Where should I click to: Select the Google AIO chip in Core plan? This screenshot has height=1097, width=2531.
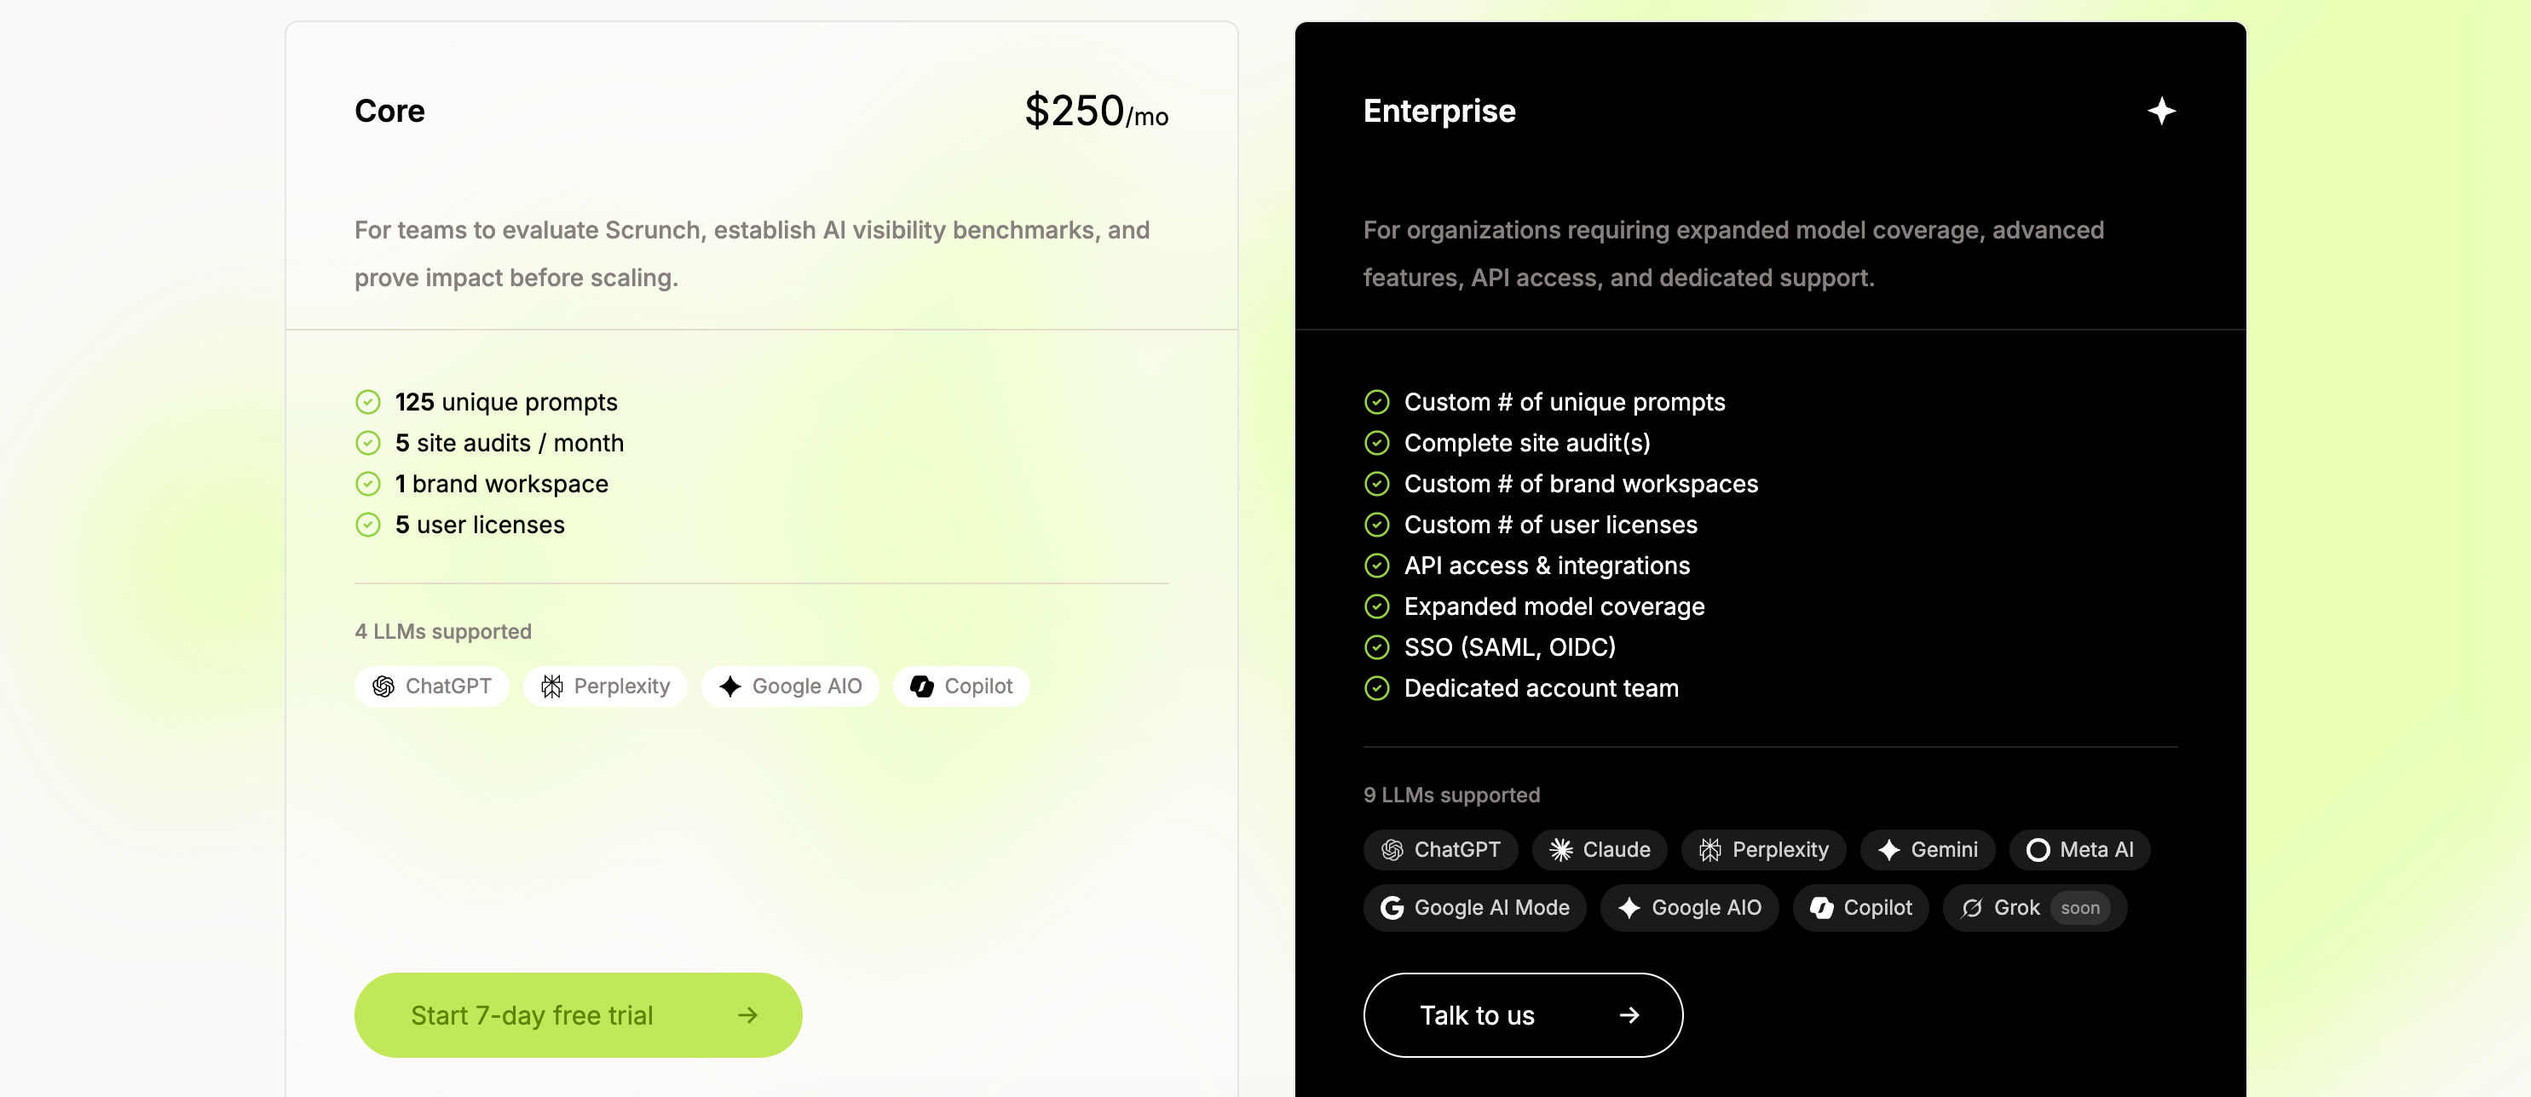[730, 686]
